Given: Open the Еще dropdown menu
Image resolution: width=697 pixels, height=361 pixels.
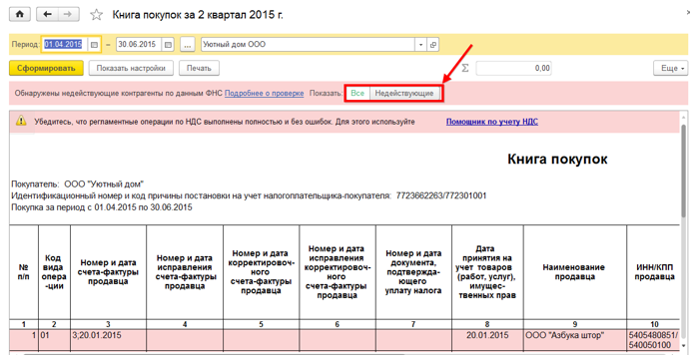Looking at the screenshot, I should click(x=671, y=68).
